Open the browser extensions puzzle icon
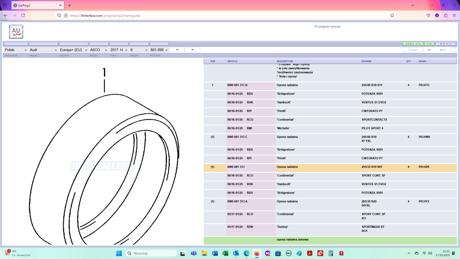Viewport: 460px width, 259px height. pos(446,16)
